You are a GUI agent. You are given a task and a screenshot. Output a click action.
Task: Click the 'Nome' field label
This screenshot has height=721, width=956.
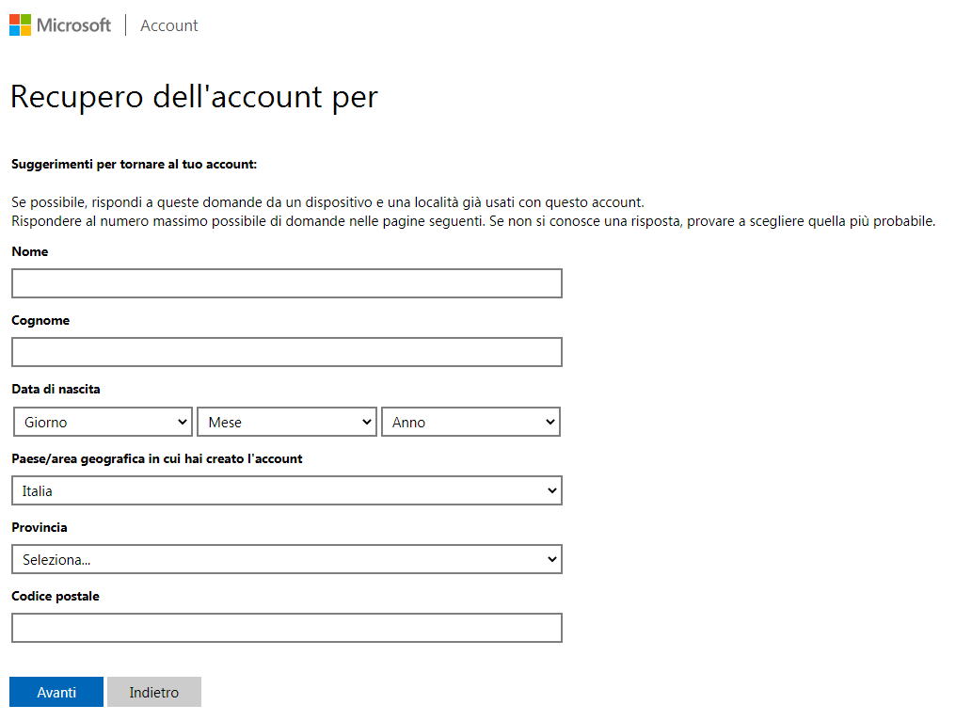pyautogui.click(x=29, y=251)
